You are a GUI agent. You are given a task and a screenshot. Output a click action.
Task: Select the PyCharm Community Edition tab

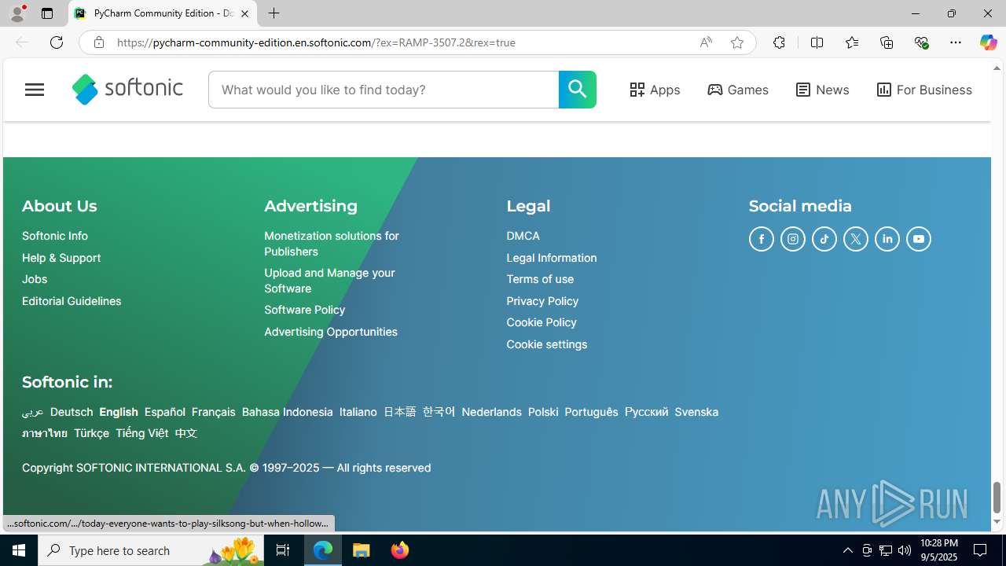pyautogui.click(x=162, y=13)
